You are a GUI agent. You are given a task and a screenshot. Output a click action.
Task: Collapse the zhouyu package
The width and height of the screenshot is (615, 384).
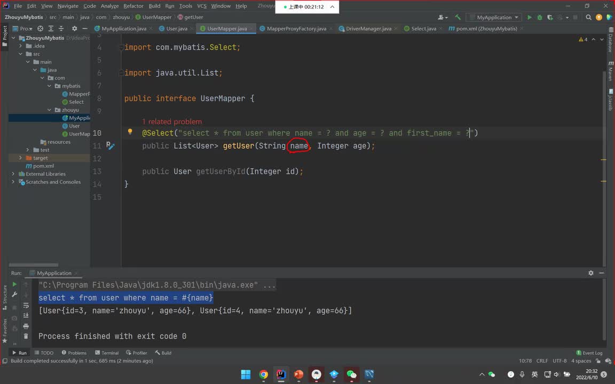(x=50, y=110)
